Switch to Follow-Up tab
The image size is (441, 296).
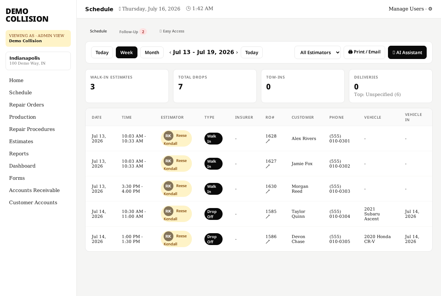click(133, 31)
